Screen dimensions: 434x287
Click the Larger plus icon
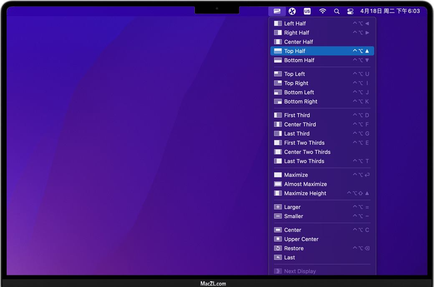pos(278,207)
